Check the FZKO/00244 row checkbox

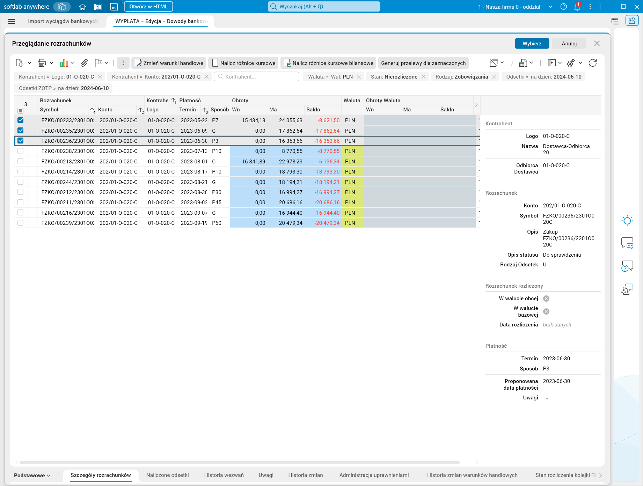point(21,182)
